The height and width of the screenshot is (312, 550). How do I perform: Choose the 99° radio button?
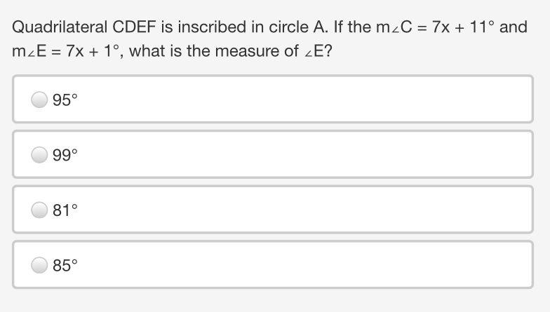(39, 154)
